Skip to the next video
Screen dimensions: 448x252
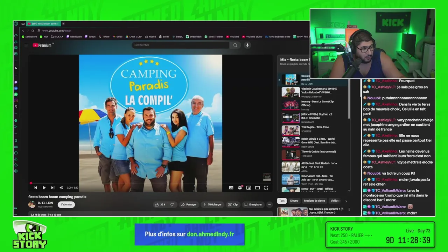(x=53, y=188)
